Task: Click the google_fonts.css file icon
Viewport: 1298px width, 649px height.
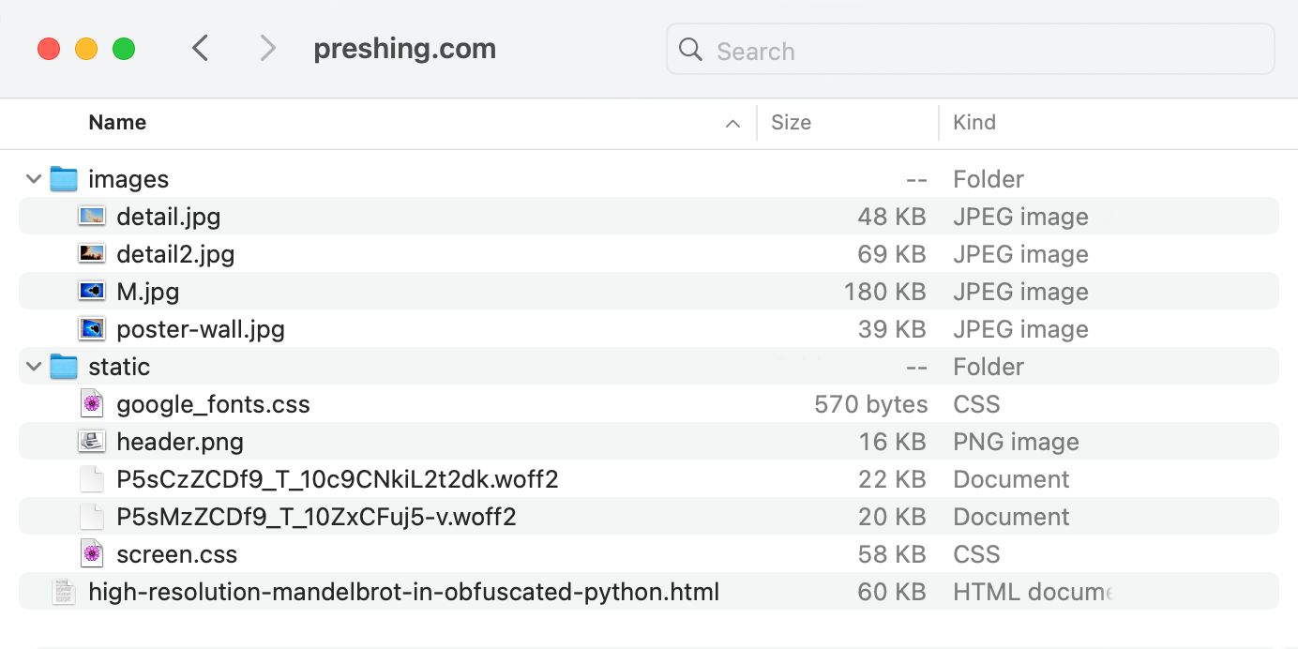Action: [92, 404]
